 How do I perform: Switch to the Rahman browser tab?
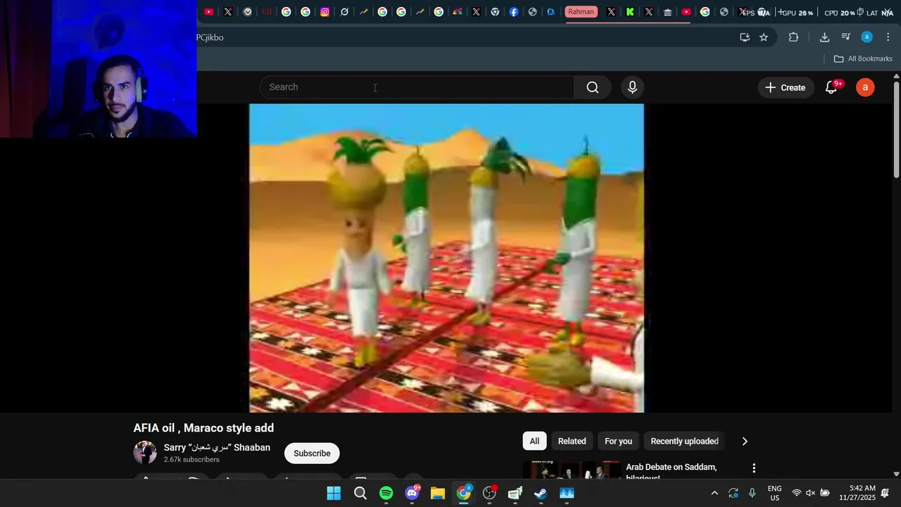pos(581,12)
